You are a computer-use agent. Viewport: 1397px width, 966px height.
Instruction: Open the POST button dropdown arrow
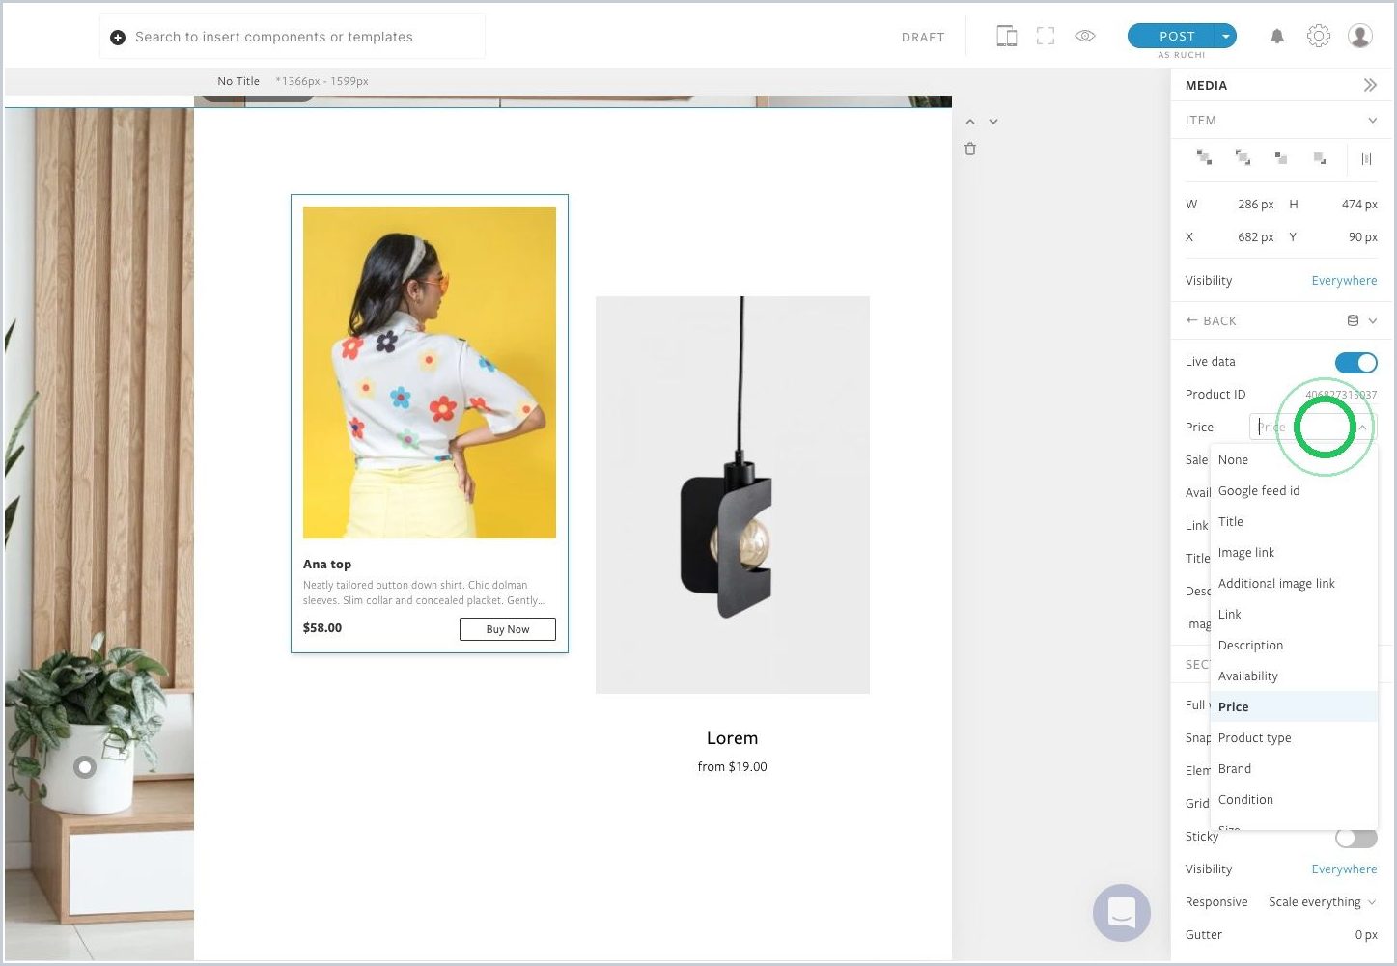tap(1226, 36)
